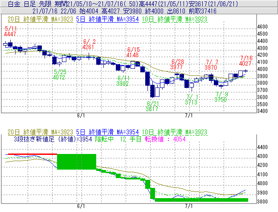Image resolution: width=278 pixels, height=212 pixels.
Task: Click the 出8610 volume text
Action: pyautogui.click(x=176, y=11)
